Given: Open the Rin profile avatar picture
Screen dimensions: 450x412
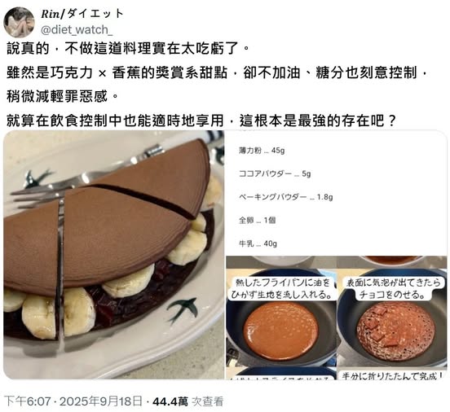Looking at the screenshot, I should click(x=19, y=22).
